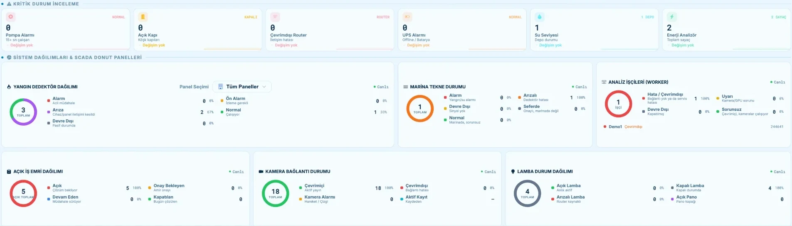Click the Analiz İşçileri worker icon
Screen dimensions: 792x226
click(x=604, y=82)
